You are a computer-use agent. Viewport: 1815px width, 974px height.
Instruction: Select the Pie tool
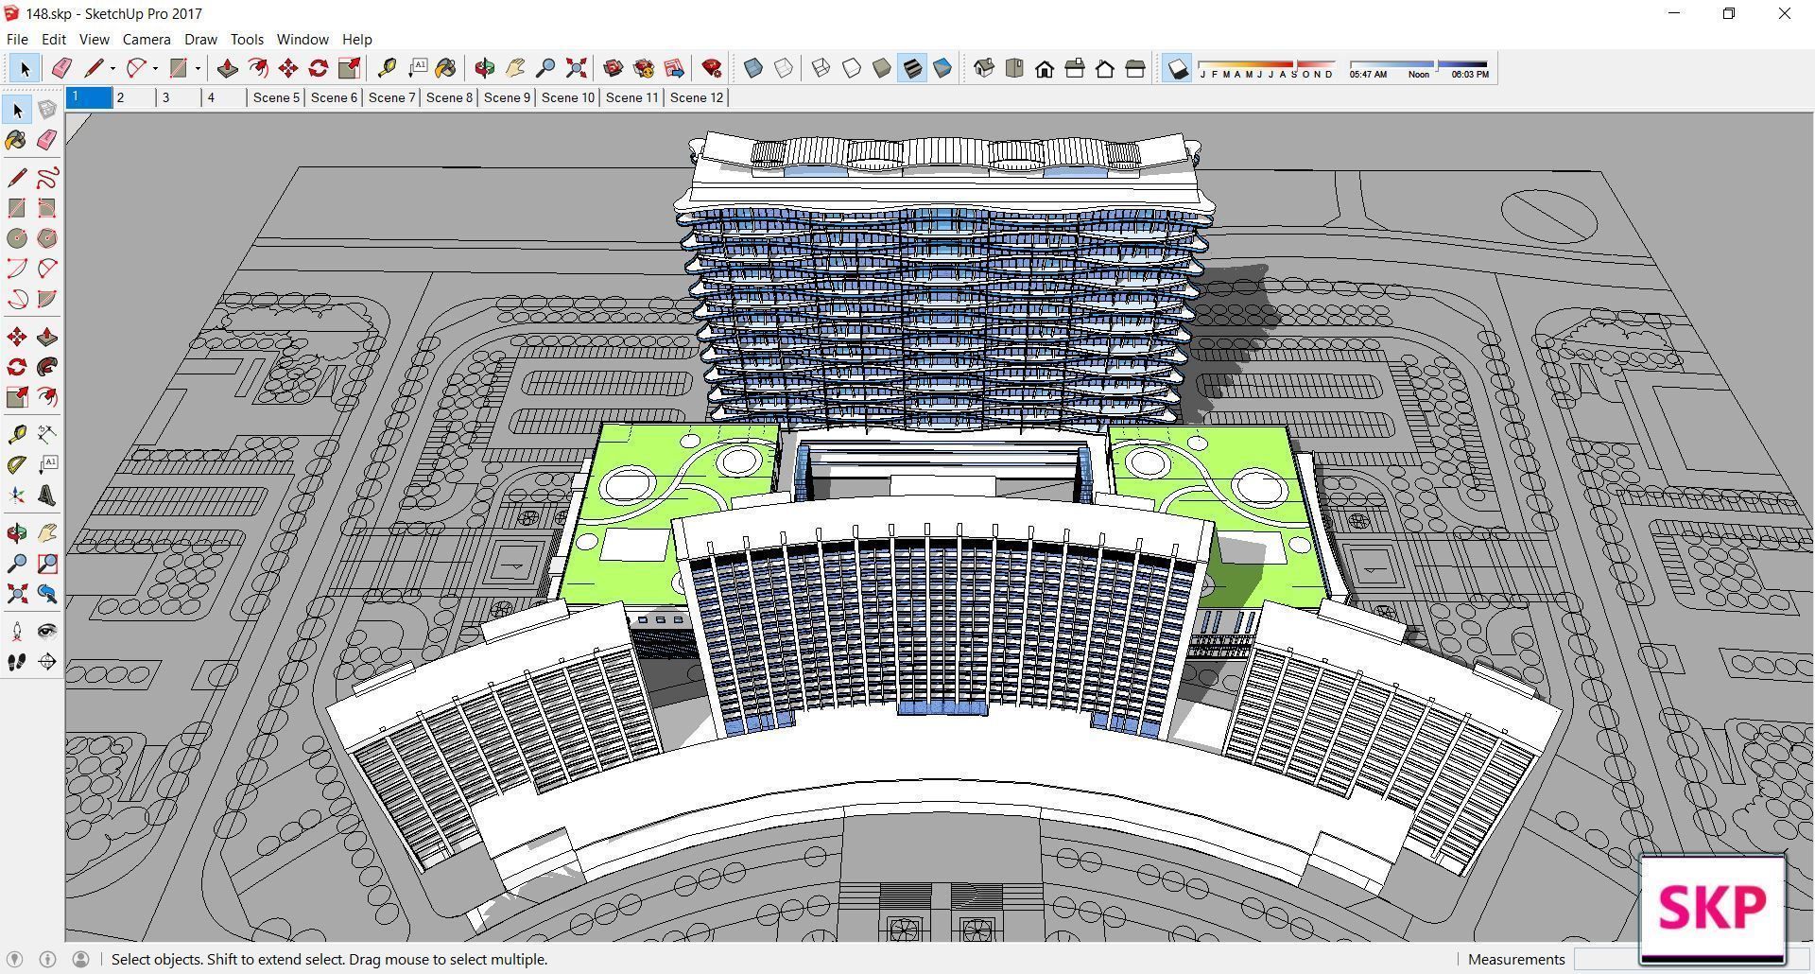click(x=47, y=299)
